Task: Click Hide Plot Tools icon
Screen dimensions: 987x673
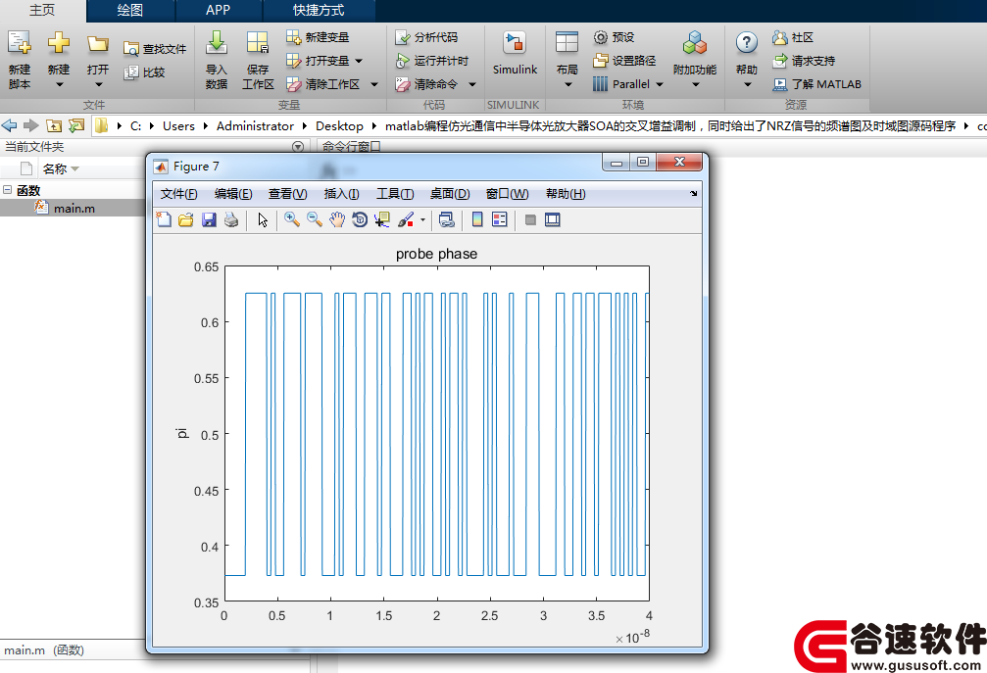Action: coord(530,219)
